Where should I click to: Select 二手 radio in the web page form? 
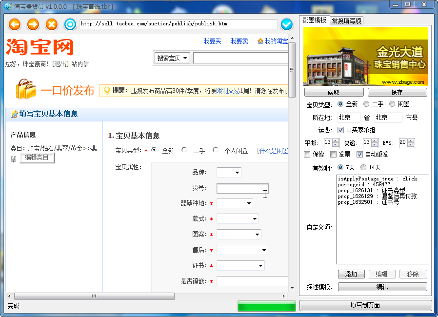tap(184, 150)
